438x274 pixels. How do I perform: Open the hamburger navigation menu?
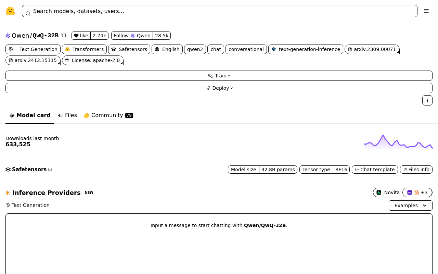tap(426, 11)
